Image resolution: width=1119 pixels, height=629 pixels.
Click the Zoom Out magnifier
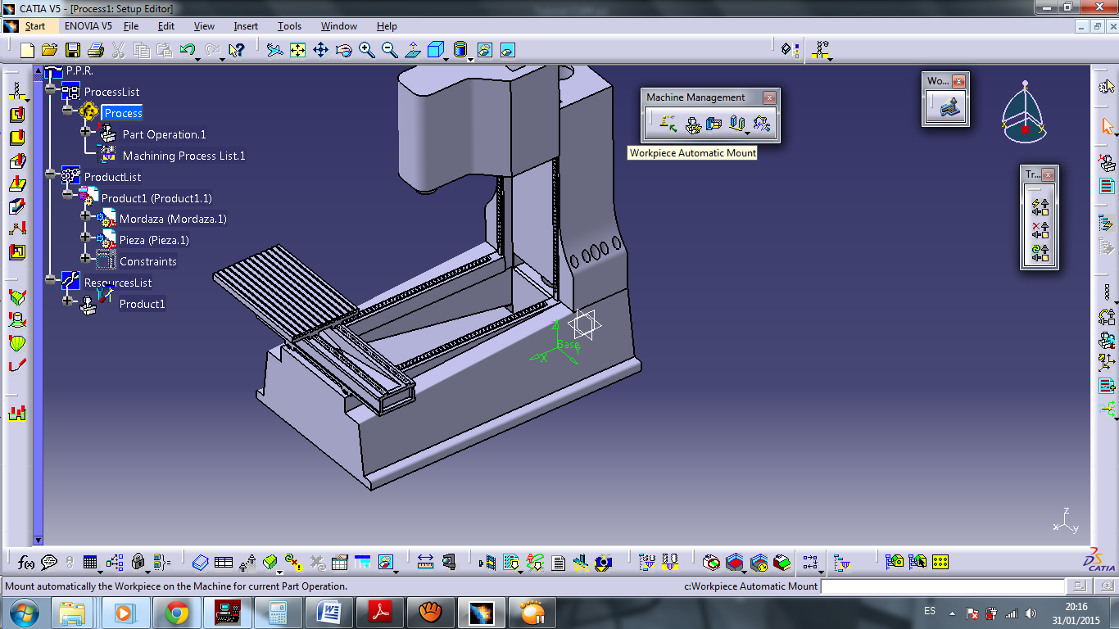390,50
